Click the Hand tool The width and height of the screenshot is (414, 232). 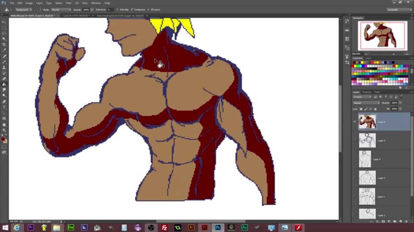[4, 124]
